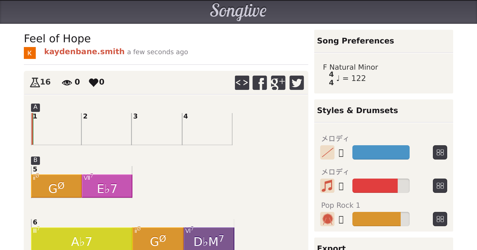Open the pattern grid button beside the blue bar

tap(440, 152)
